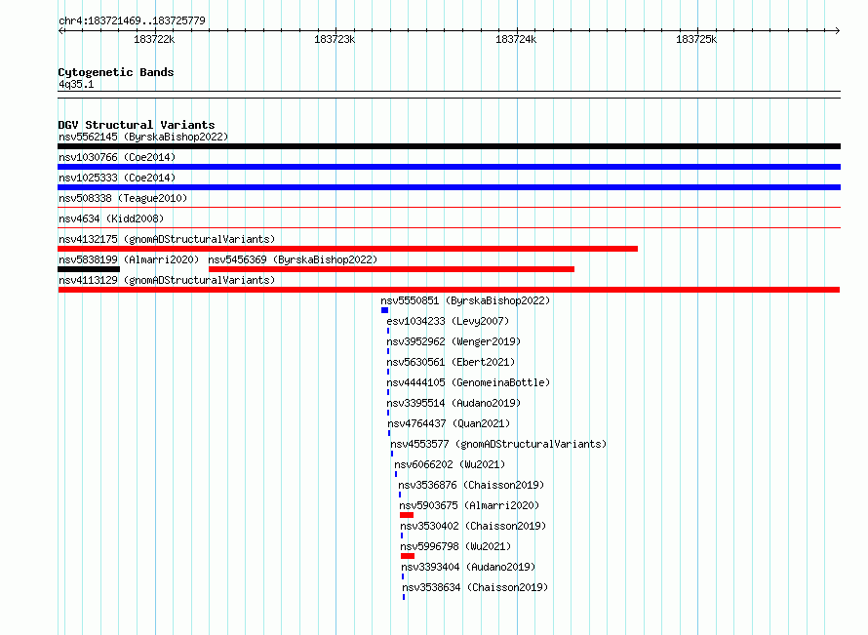This screenshot has height=635, width=868.
Task: Click the DGV Structural Variants track title
Action: click(137, 125)
